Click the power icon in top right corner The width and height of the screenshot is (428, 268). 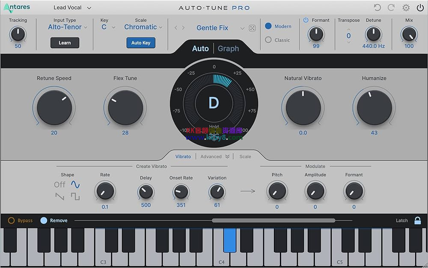tap(420, 7)
